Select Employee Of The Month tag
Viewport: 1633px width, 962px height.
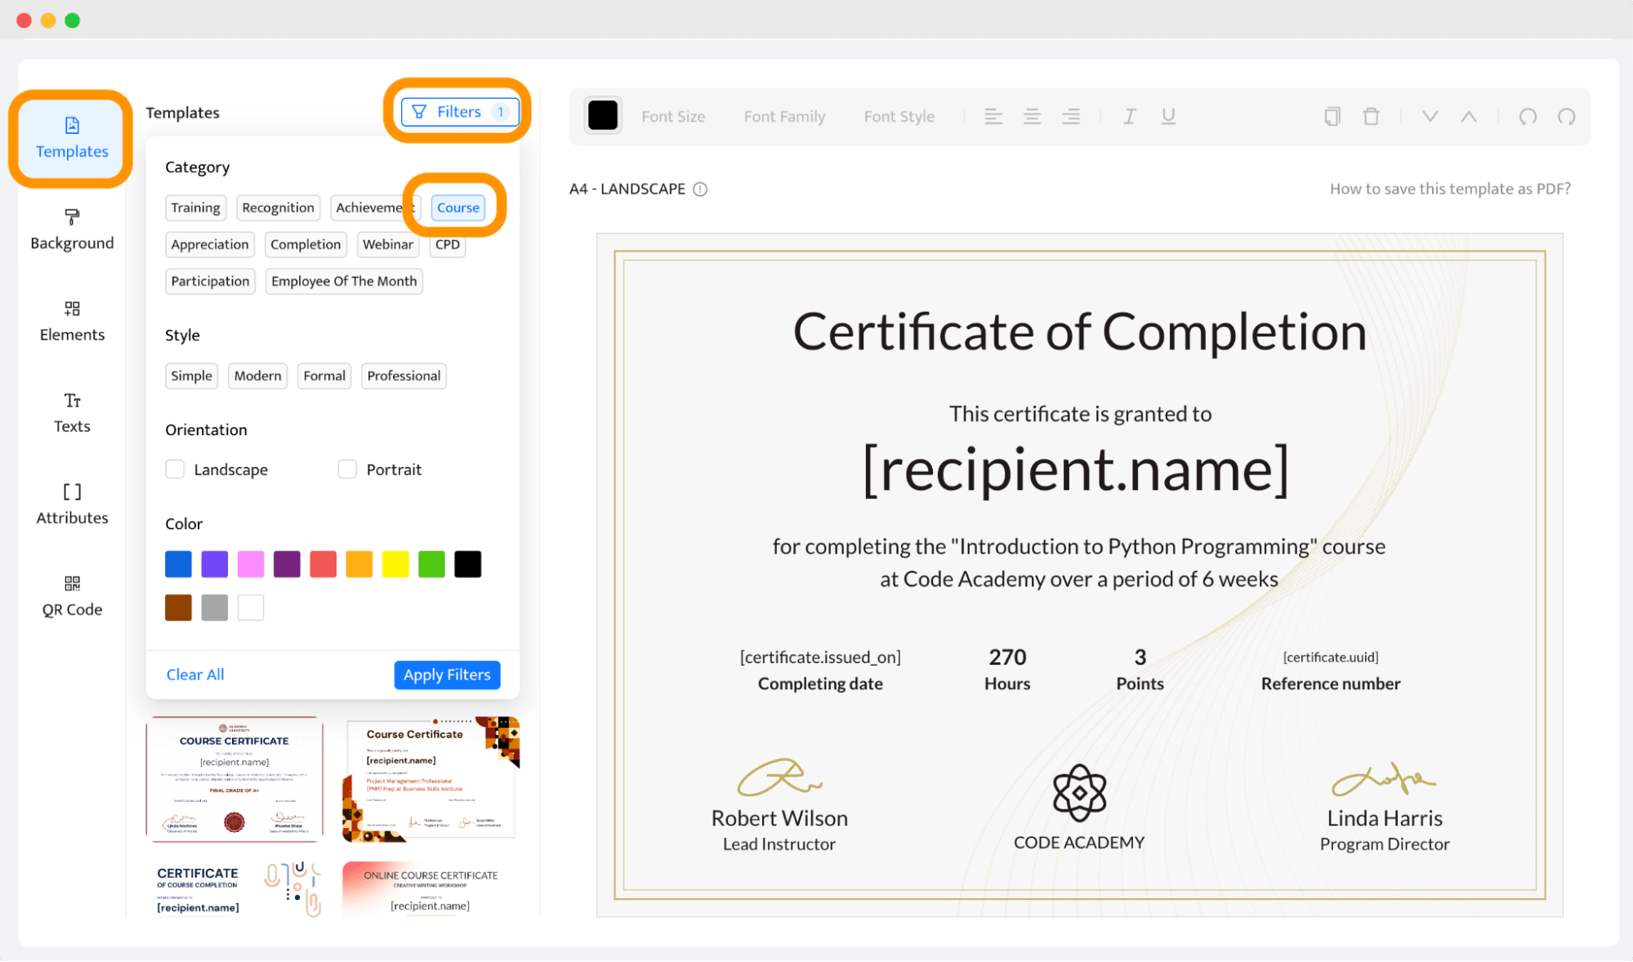[x=344, y=281]
